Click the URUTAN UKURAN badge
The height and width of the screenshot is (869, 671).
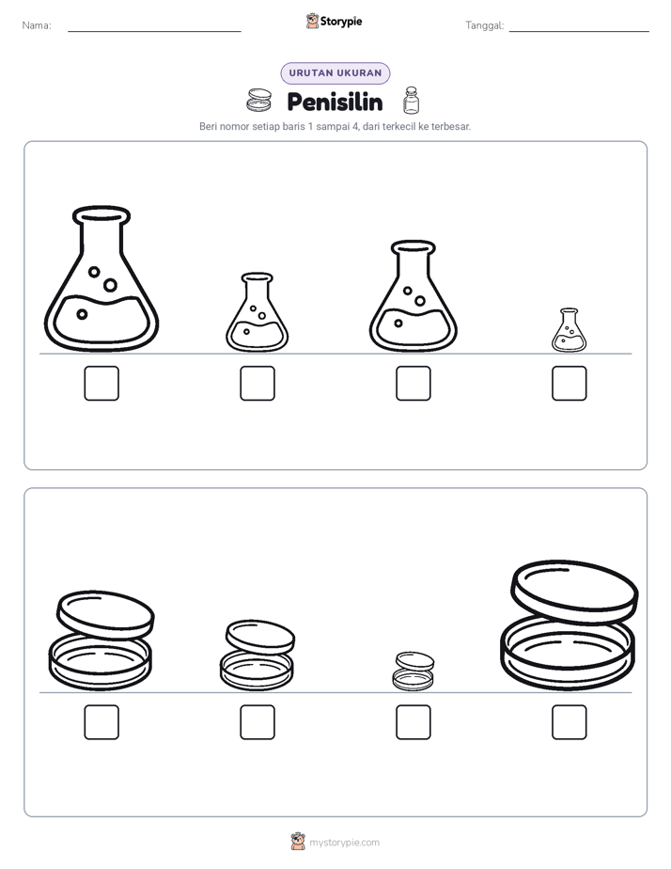tap(335, 73)
